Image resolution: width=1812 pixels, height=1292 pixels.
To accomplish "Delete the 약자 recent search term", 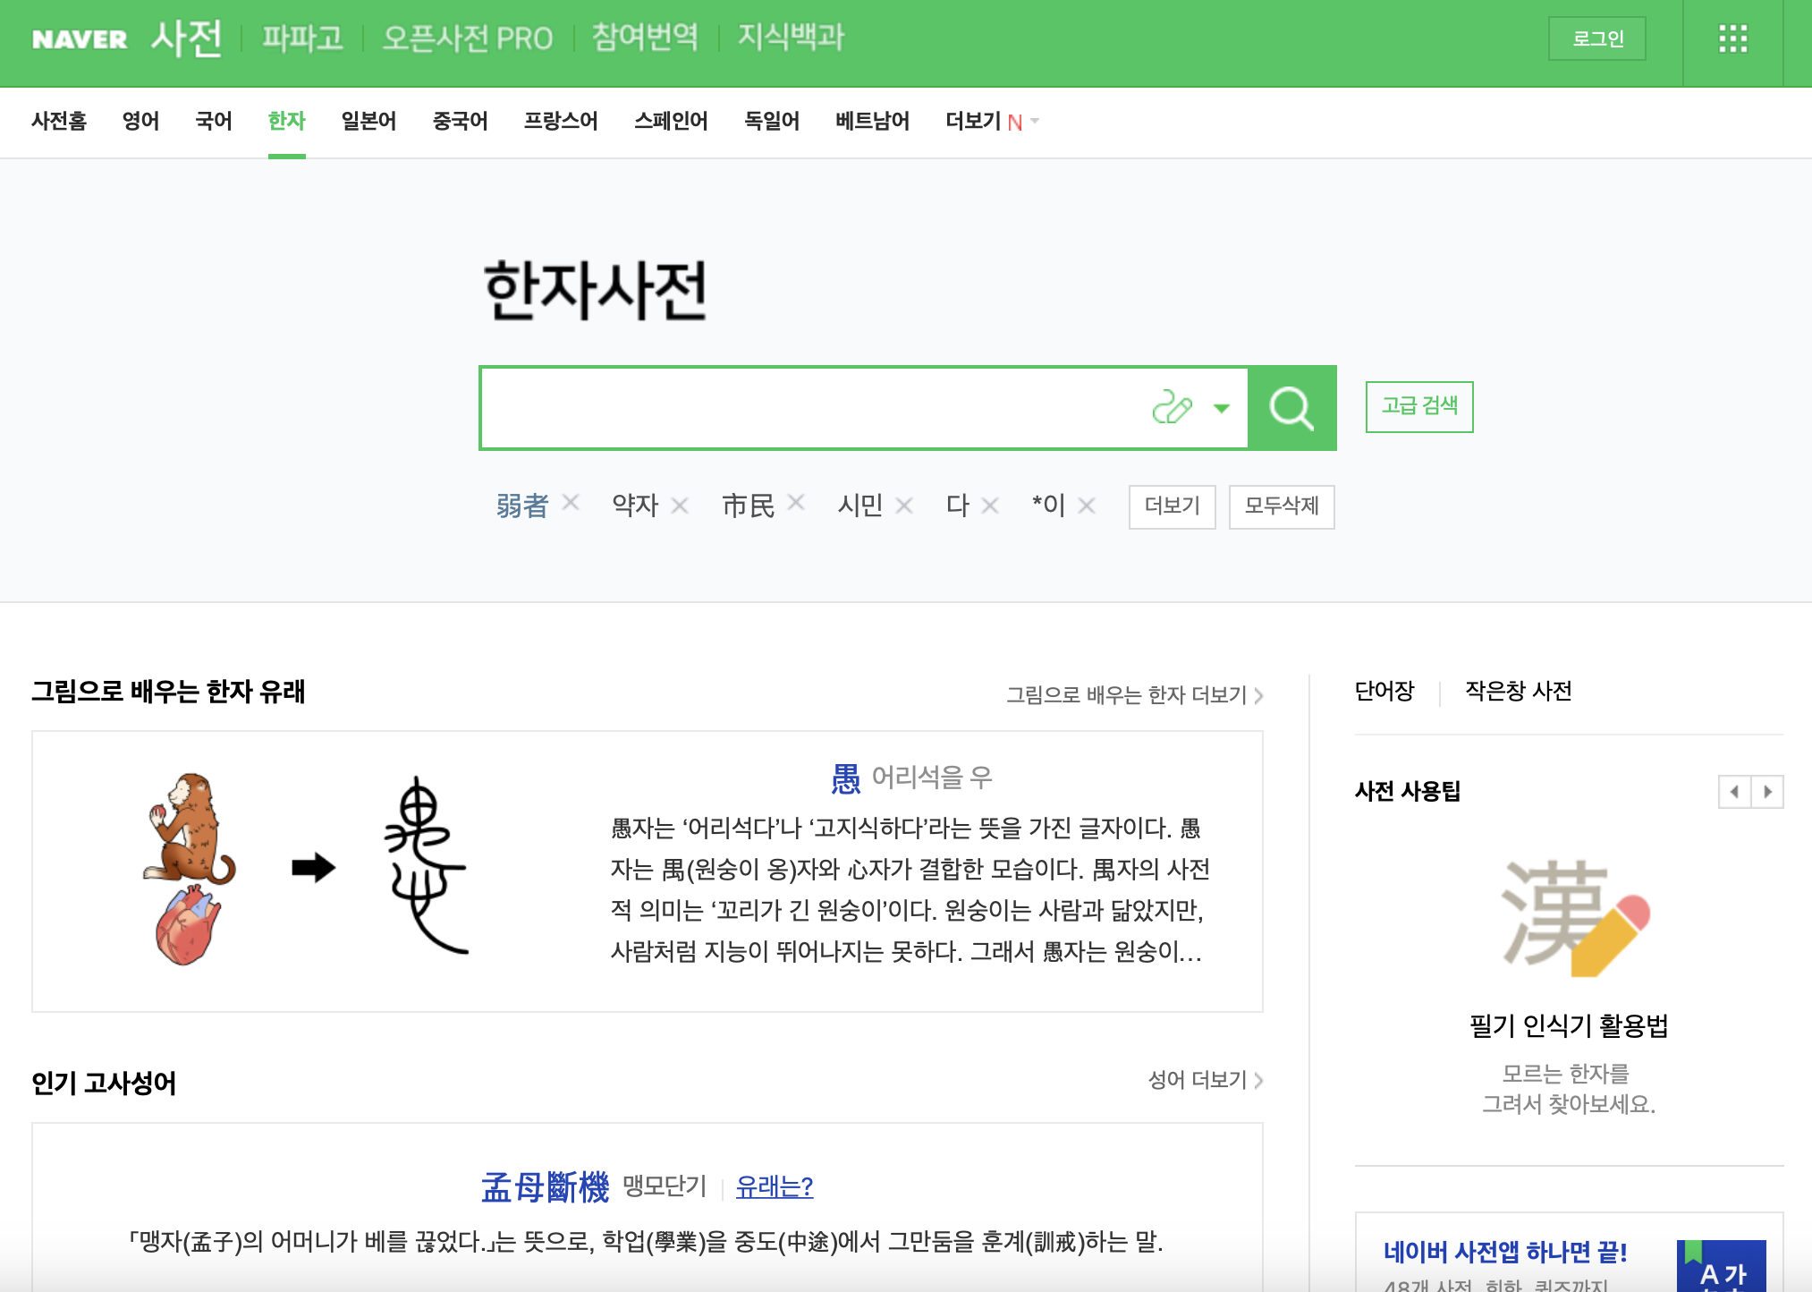I will point(680,506).
